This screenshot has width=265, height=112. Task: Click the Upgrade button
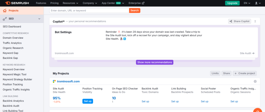[232, 3]
